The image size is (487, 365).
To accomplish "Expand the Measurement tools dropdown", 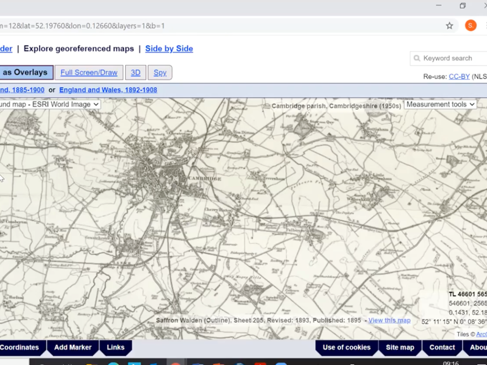I will pos(440,104).
